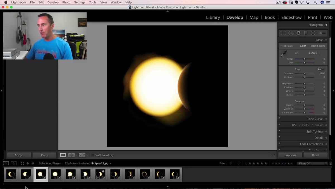335x189 pixels.
Task: Select the first filmstrip eclipse thumbnail
Action: click(x=11, y=174)
